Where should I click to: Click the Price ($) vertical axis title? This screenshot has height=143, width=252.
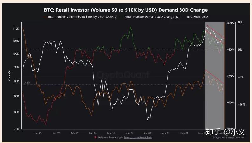coord(9,75)
